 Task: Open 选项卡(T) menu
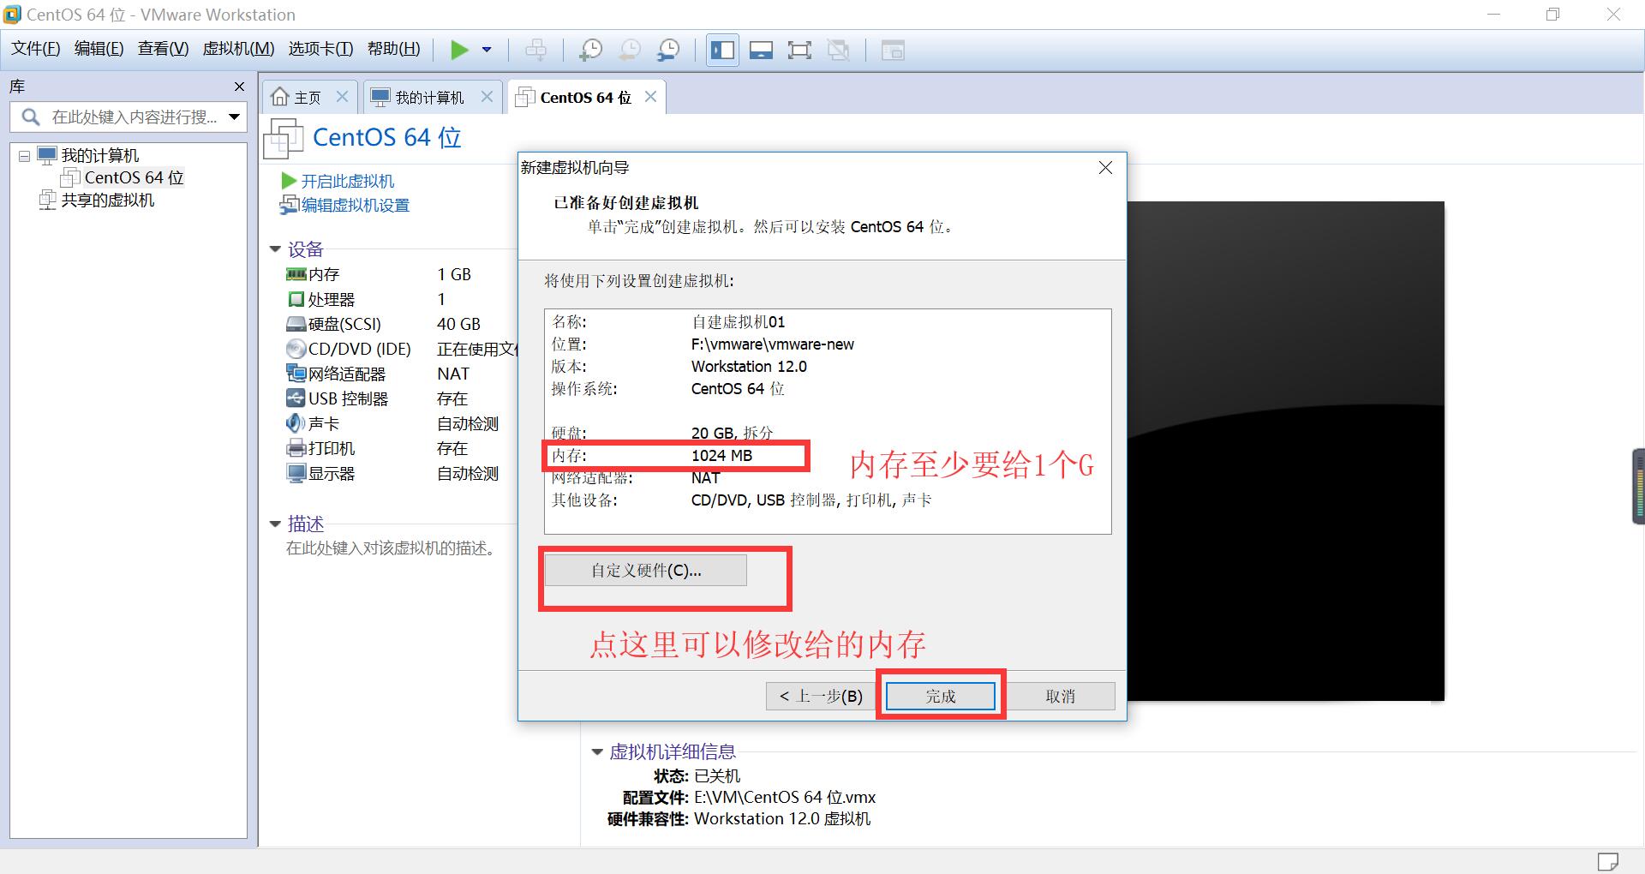[x=320, y=49]
